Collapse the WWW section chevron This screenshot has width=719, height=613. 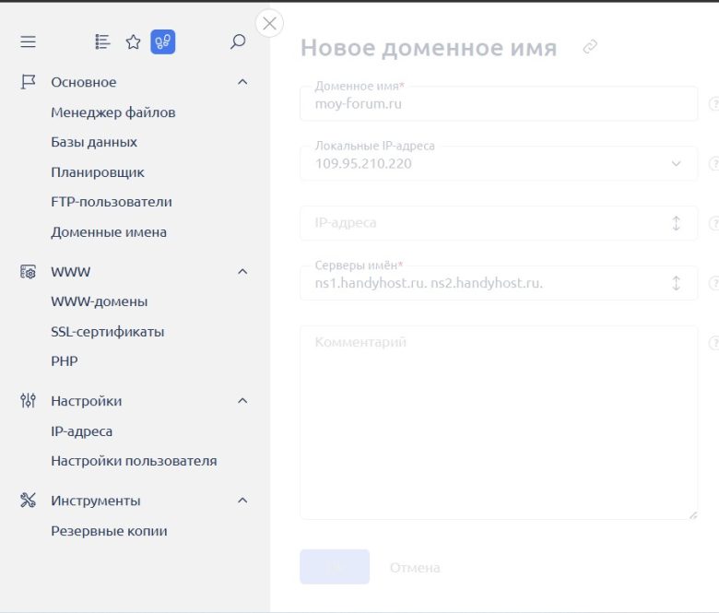(x=242, y=272)
